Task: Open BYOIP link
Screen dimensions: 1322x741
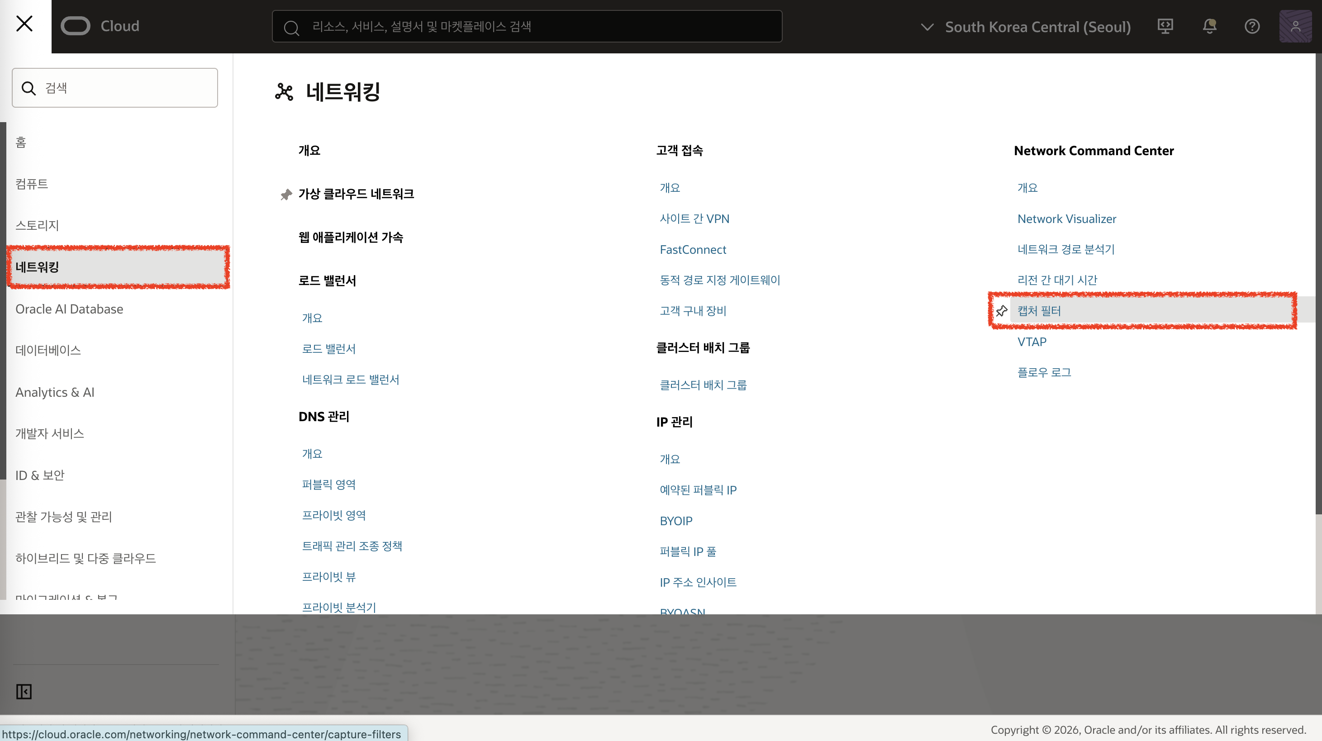Action: (x=676, y=521)
